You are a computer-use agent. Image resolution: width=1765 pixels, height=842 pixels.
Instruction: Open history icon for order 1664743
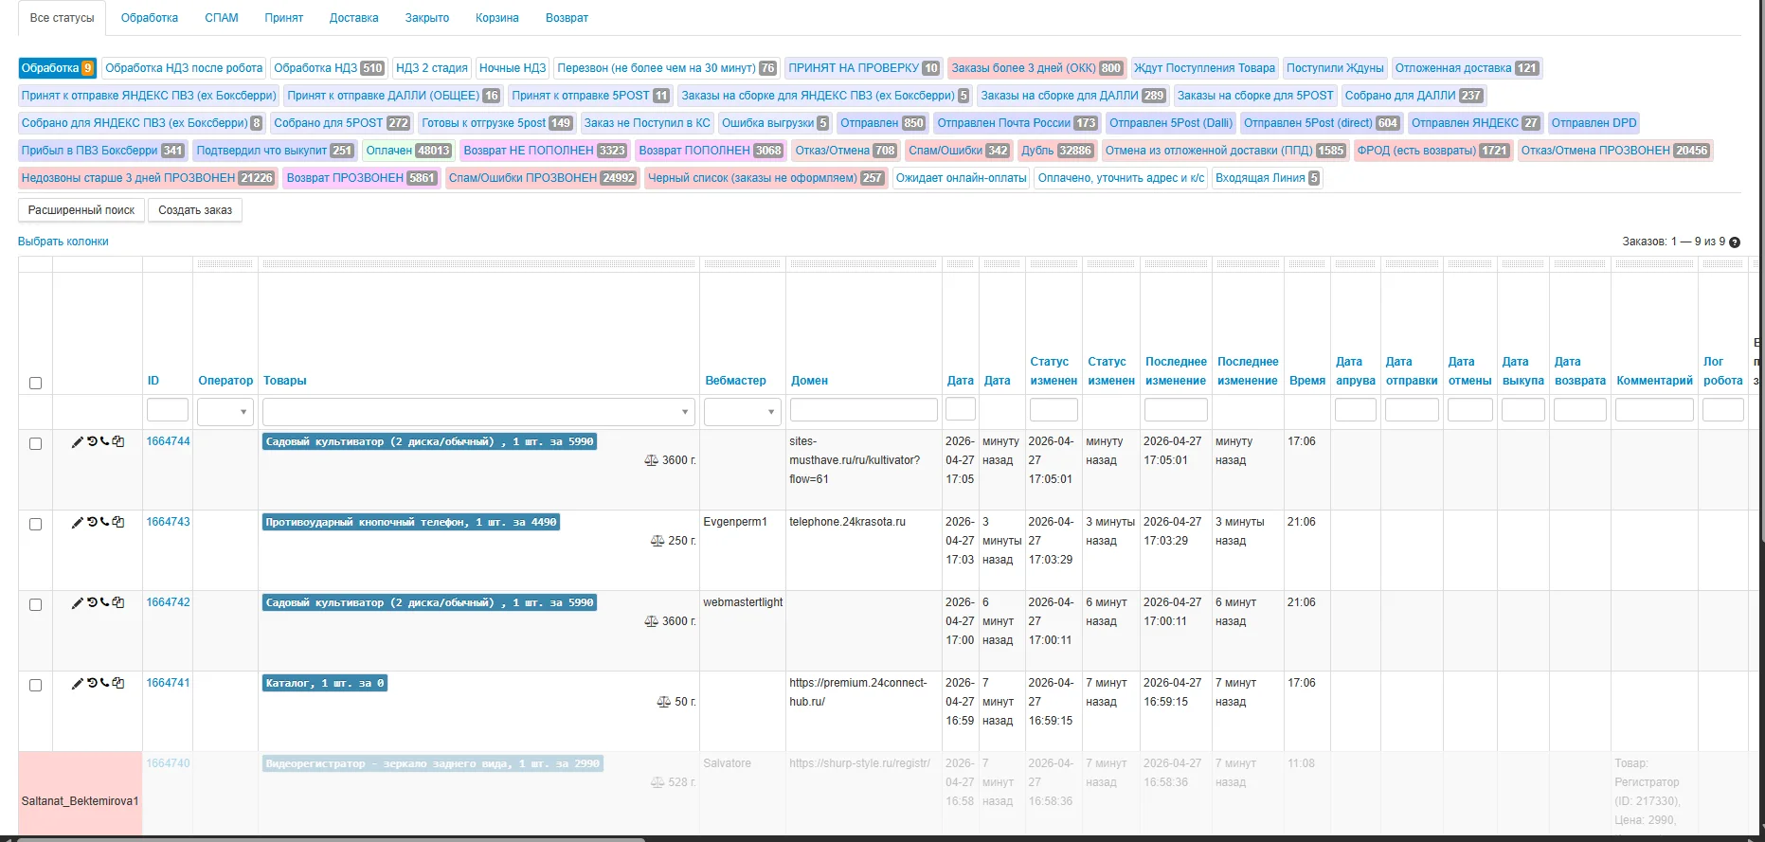(92, 522)
